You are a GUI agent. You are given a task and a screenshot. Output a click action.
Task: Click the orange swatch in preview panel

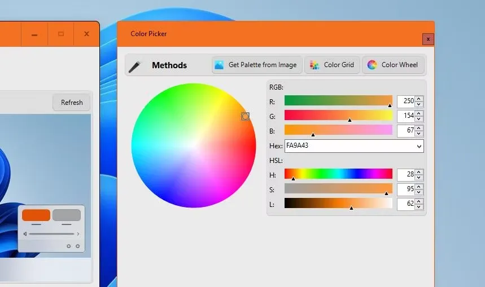coord(36,215)
